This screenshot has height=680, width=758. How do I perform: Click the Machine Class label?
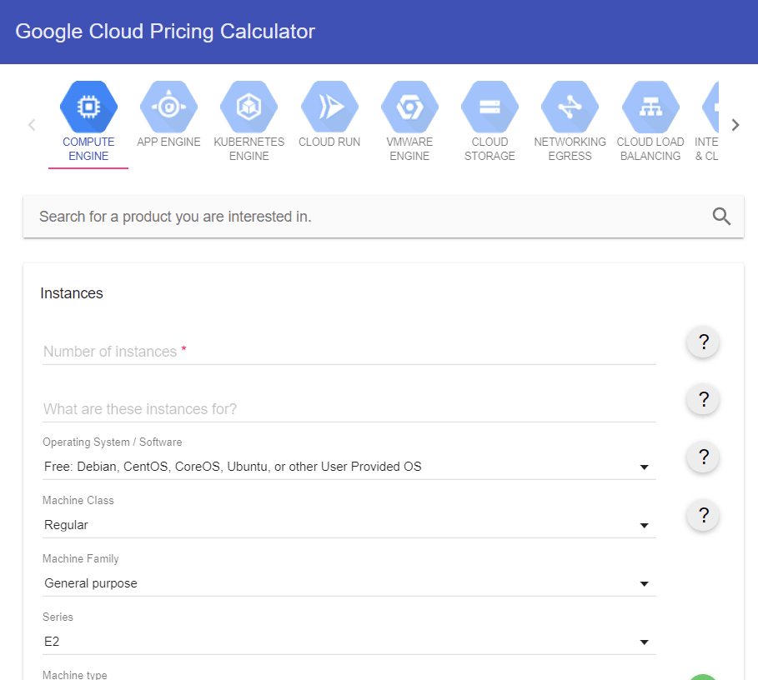coord(78,500)
